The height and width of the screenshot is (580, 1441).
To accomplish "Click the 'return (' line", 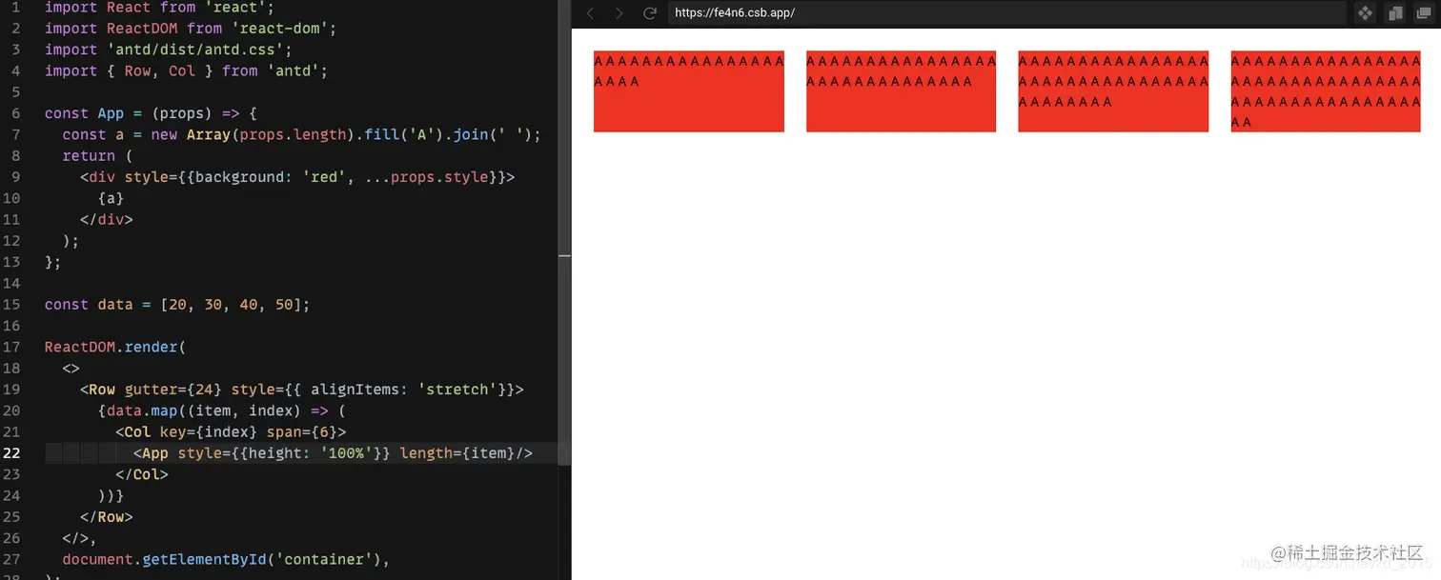I will 97,155.
